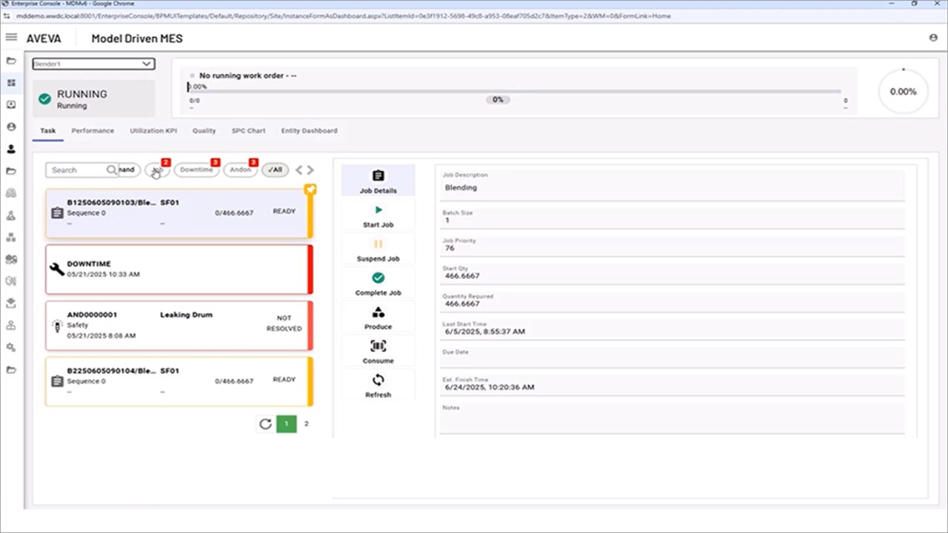
Task: Go to page 2 of task list
Action: coord(307,424)
